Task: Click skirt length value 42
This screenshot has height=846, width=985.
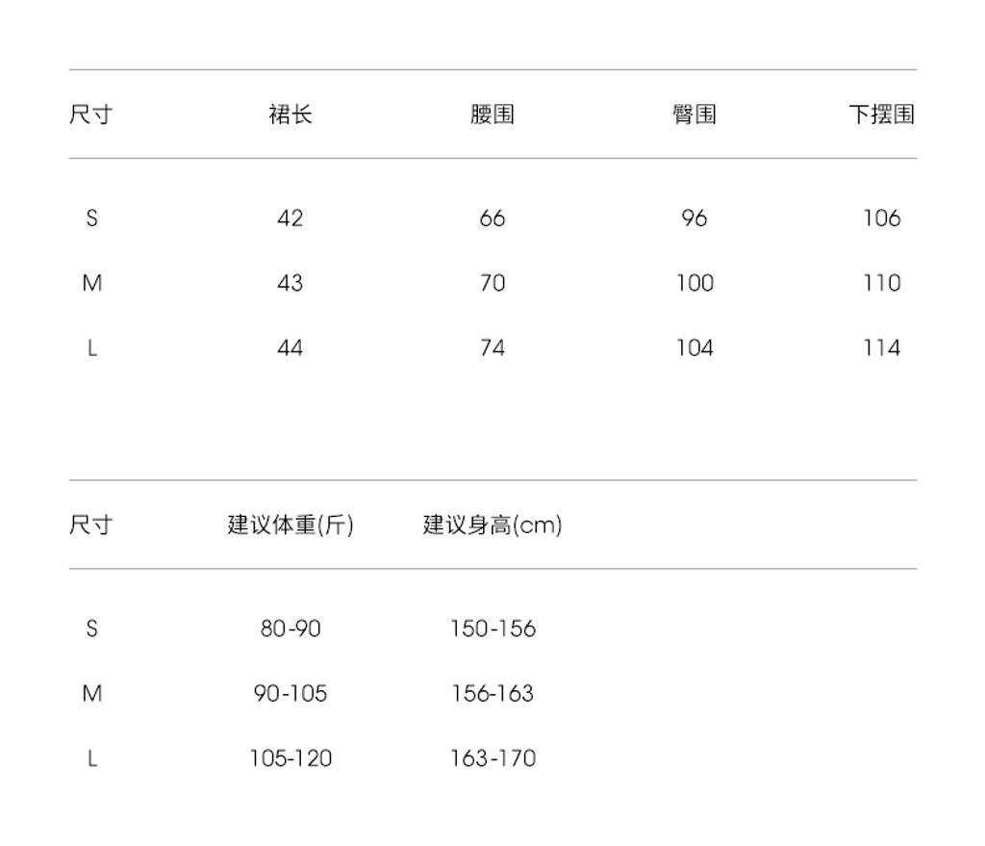Action: pos(290,218)
